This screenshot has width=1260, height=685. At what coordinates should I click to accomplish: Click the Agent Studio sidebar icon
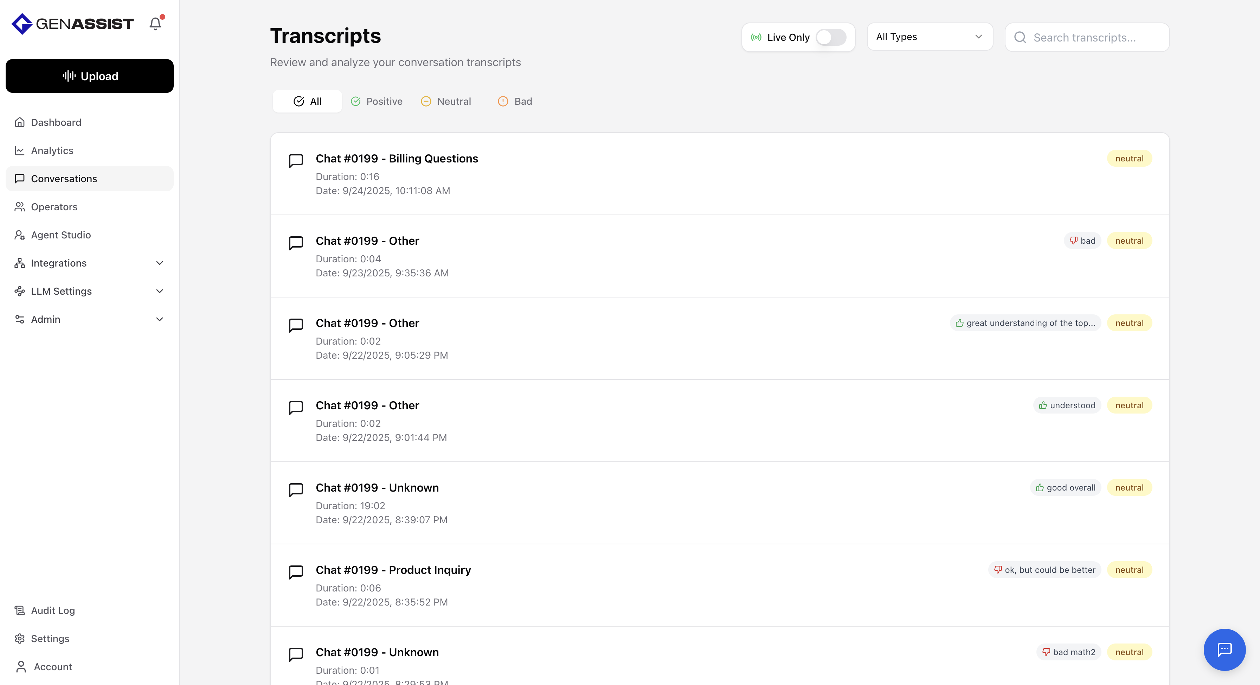pos(20,235)
